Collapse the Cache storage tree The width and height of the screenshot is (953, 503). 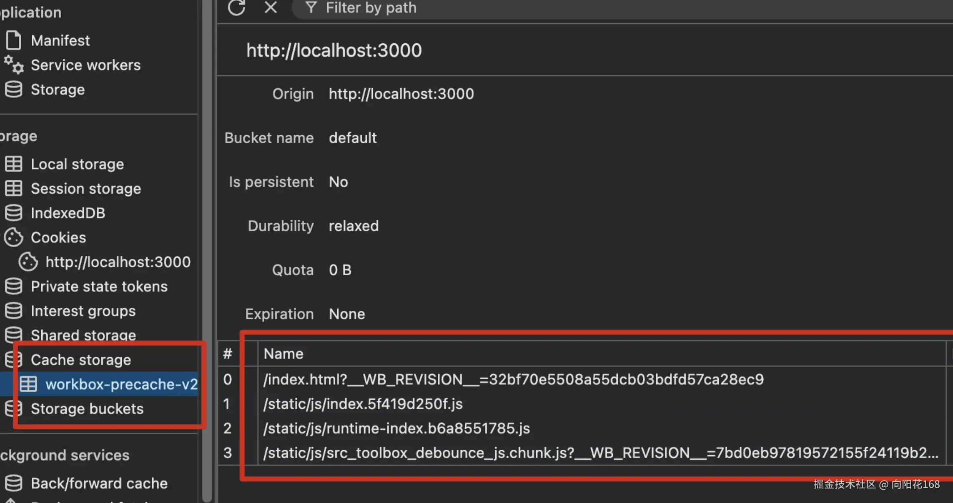pyautogui.click(x=80, y=360)
